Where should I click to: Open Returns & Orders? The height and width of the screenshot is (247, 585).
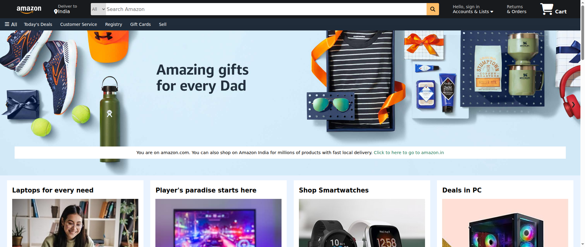pos(516,9)
